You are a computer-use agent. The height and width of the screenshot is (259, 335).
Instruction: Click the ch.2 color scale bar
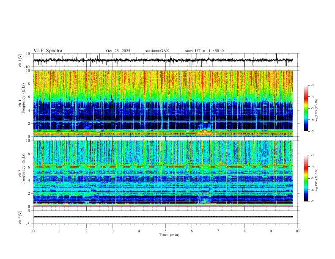pyautogui.click(x=306, y=178)
